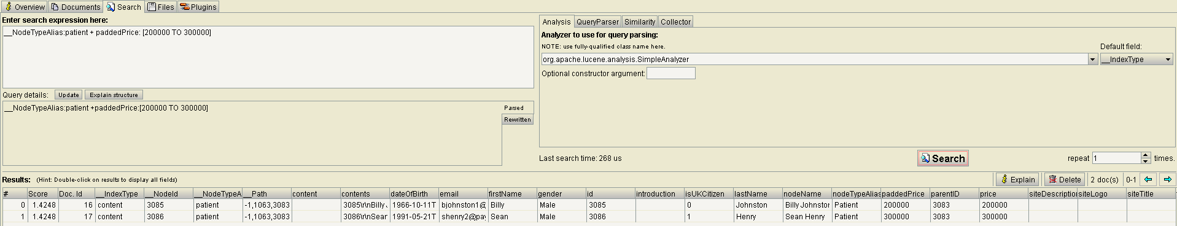Switch to the Documents tab

(x=76, y=7)
